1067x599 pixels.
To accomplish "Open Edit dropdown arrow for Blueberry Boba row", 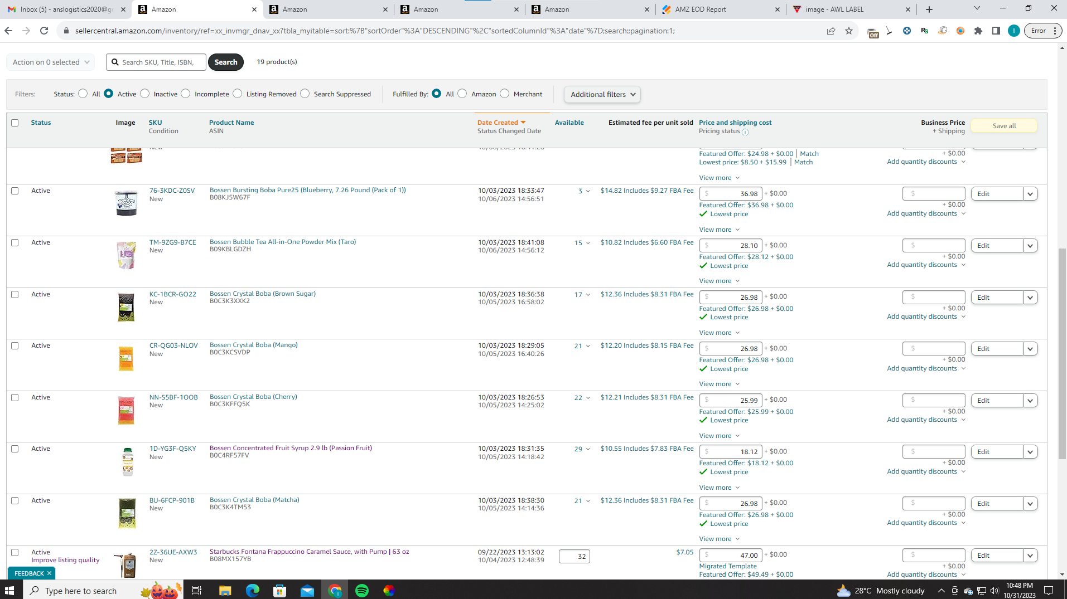I will [1030, 194].
